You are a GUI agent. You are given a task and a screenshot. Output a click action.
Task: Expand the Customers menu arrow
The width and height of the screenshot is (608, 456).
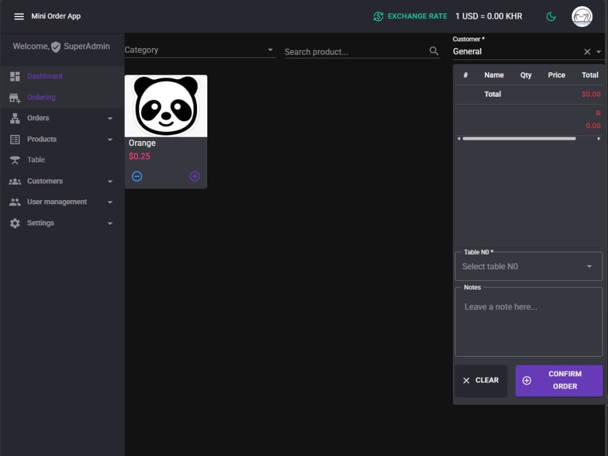(110, 181)
